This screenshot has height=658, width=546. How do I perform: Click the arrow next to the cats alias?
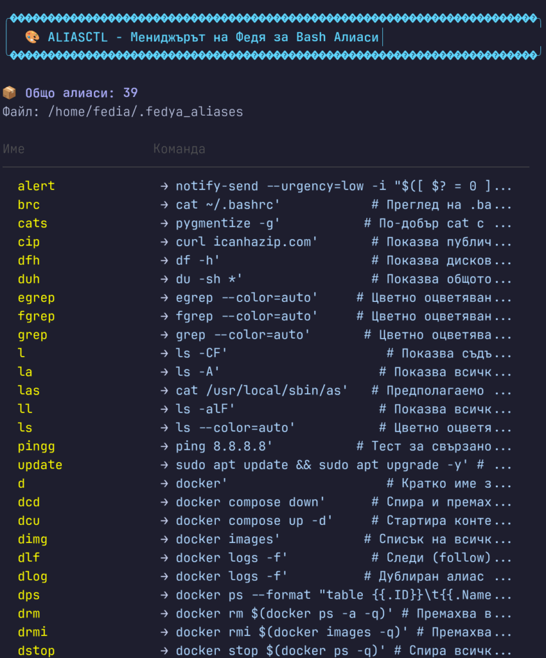164,224
